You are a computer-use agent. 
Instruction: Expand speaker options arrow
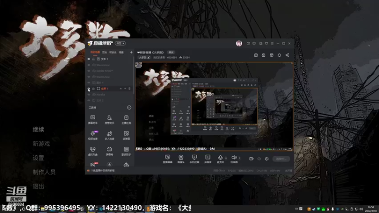(x=240, y=158)
